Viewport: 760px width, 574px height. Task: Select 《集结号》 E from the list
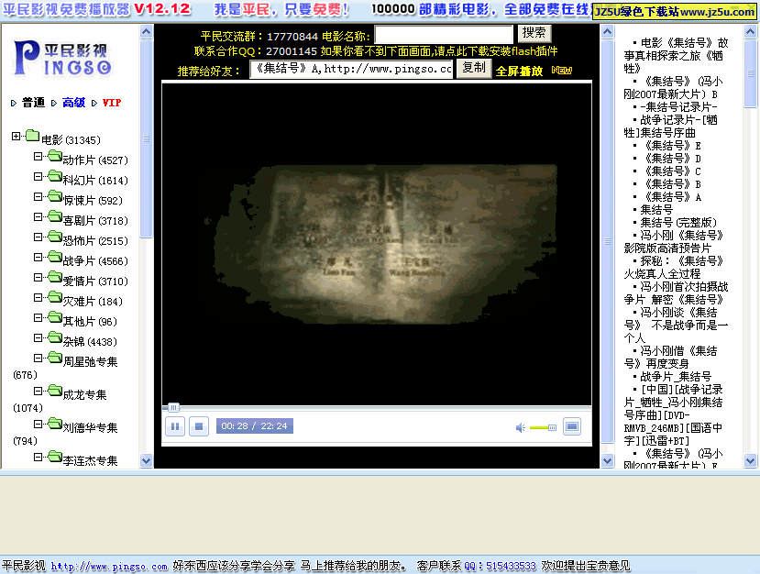(x=670, y=146)
